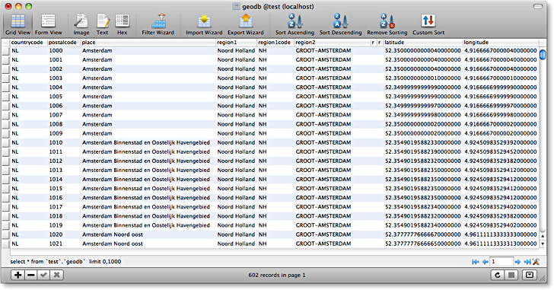Select row marker for postalcode 1010
554x290 pixels.
coord(5,142)
